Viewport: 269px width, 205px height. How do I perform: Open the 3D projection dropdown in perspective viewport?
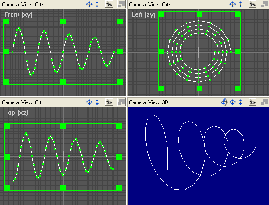(165, 102)
